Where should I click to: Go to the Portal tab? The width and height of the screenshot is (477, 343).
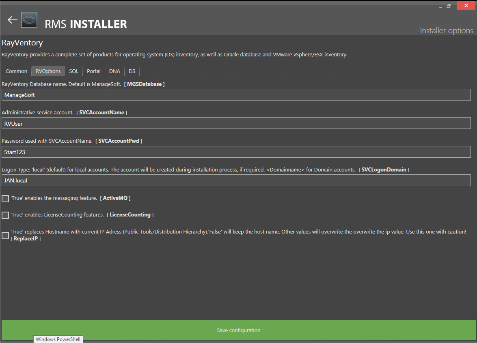94,71
